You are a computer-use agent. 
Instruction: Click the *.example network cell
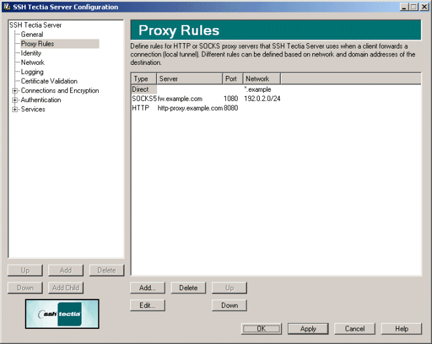coord(258,89)
